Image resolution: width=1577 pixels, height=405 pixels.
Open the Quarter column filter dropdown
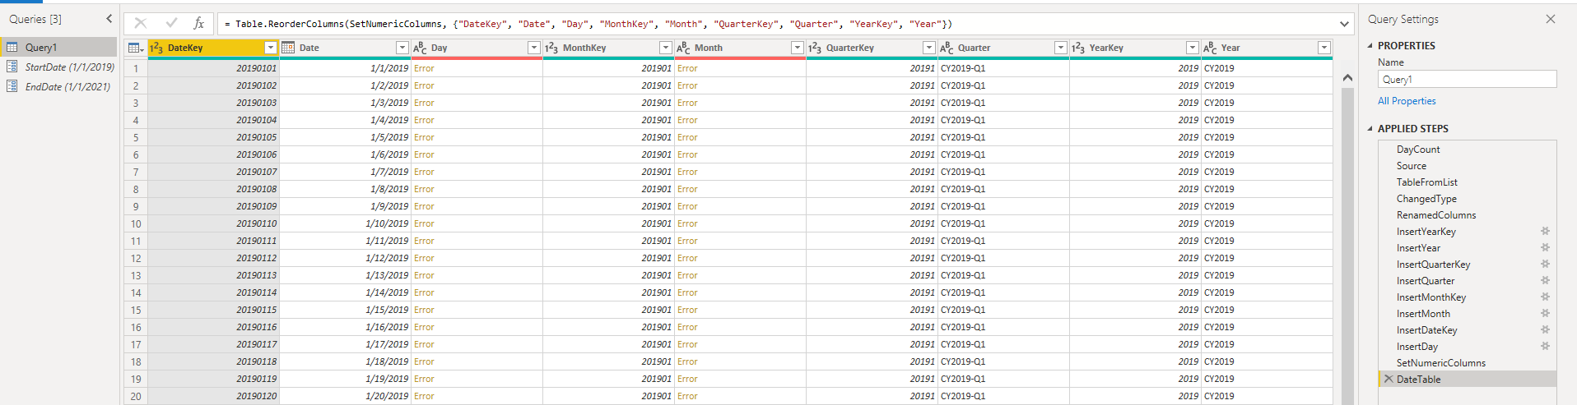coord(1060,48)
